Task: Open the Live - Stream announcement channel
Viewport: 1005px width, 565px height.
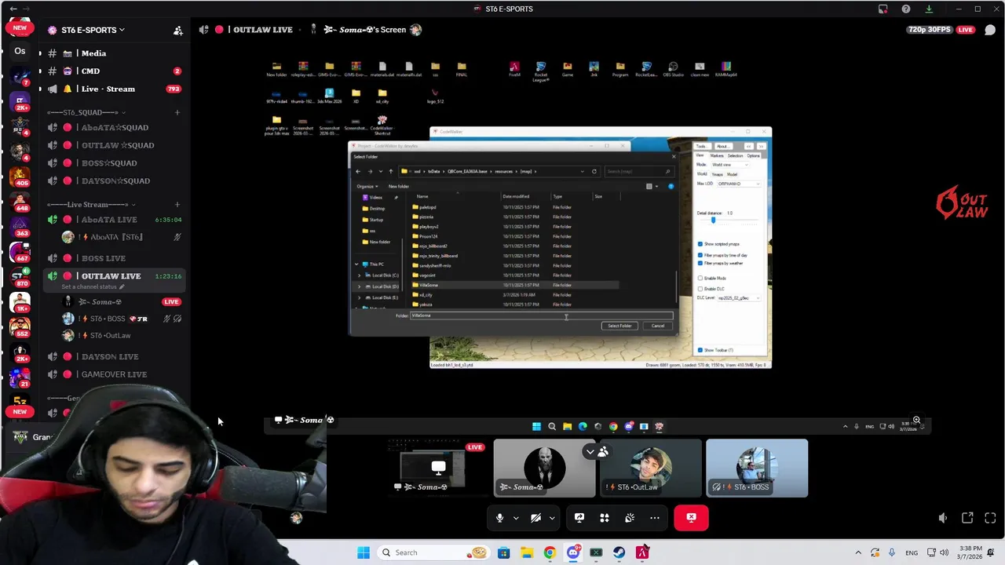Action: [110, 89]
